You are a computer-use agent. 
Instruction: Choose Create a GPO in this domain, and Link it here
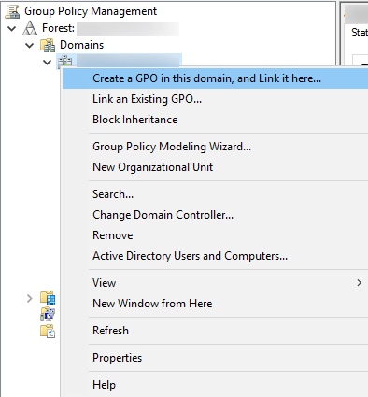pos(215,78)
